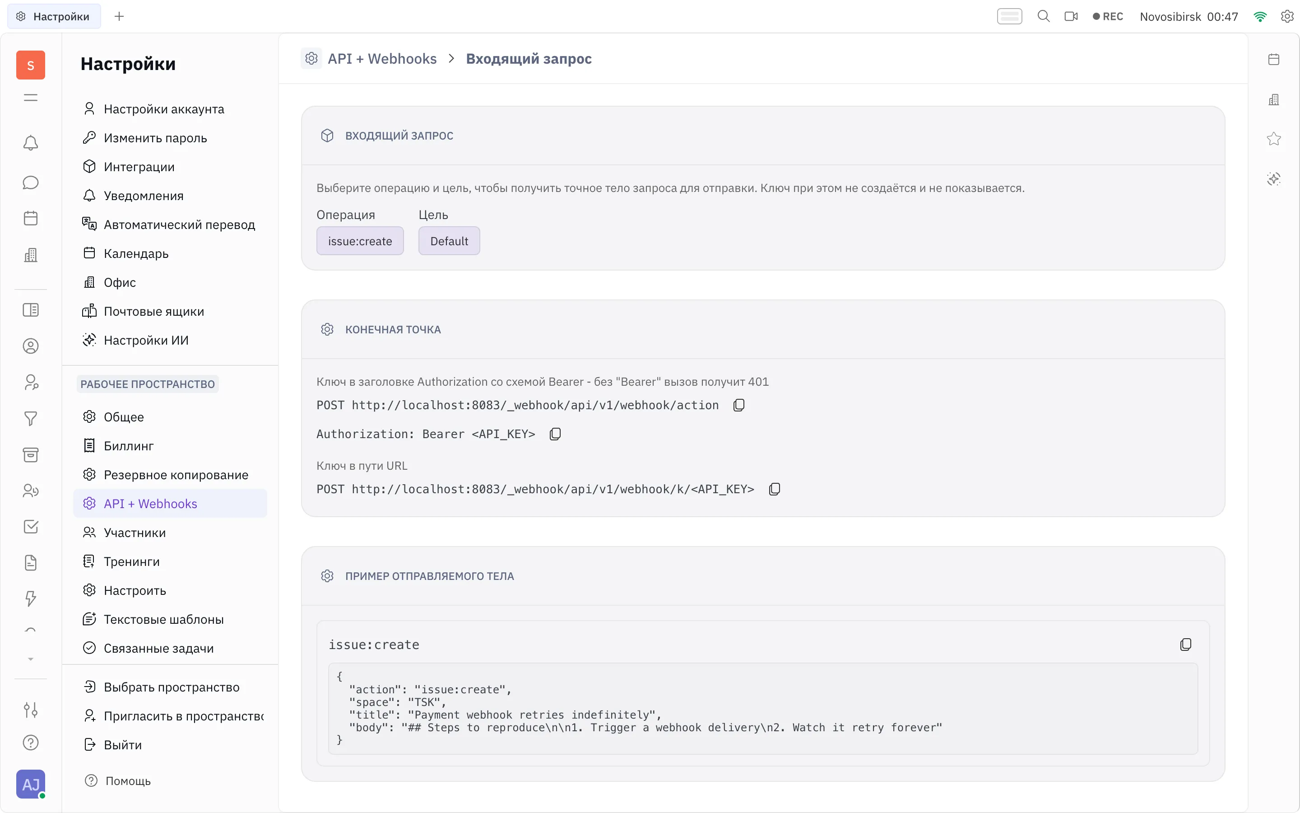Toggle REC recording indicator
The width and height of the screenshot is (1300, 813).
(x=1108, y=16)
